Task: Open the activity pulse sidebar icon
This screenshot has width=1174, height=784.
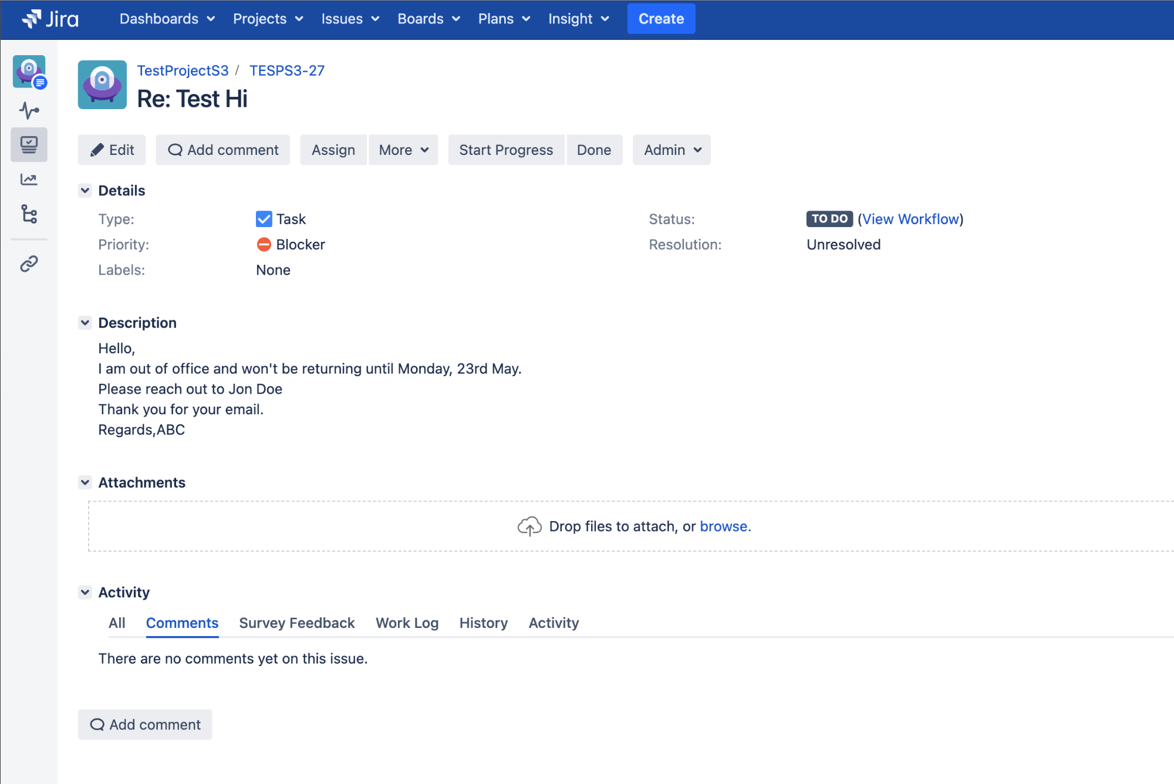Action: click(29, 110)
